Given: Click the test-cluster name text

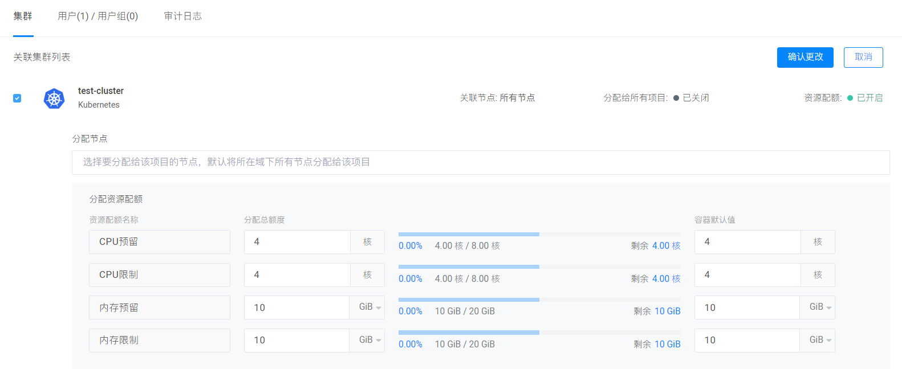Looking at the screenshot, I should (x=101, y=91).
